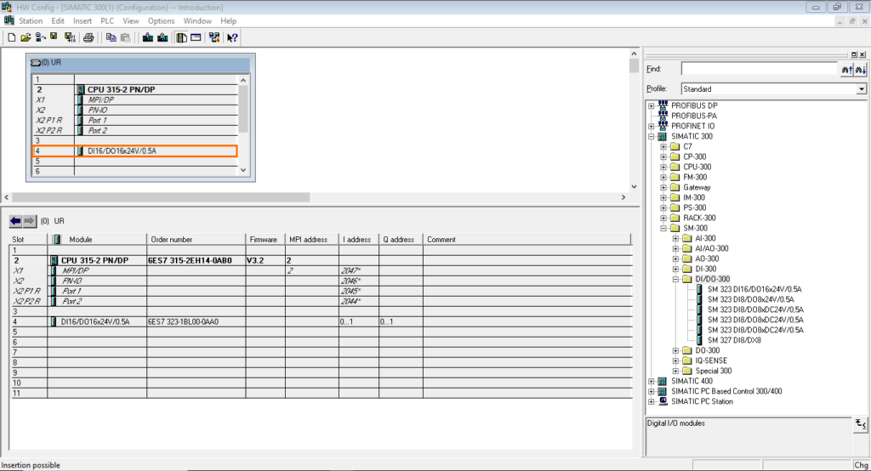Close the catalog panel with X button
Viewport: 871px width, 471px height.
[x=862, y=54]
